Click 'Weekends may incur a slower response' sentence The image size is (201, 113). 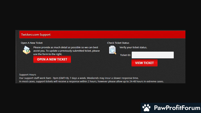point(113,78)
